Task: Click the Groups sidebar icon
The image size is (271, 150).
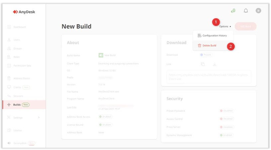Action: click(9, 48)
